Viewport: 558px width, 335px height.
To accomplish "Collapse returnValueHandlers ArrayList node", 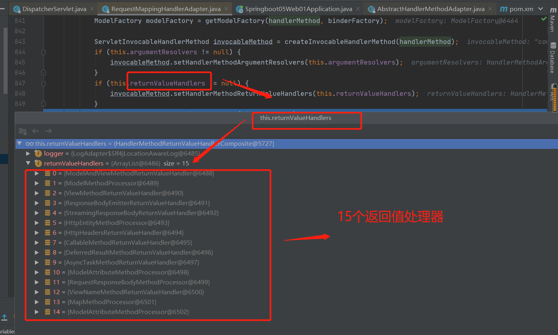I will (28, 163).
